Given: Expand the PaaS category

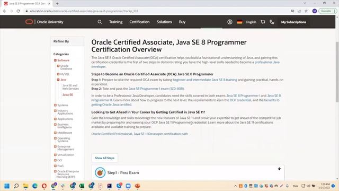Looking at the screenshot, I should pos(55,166).
